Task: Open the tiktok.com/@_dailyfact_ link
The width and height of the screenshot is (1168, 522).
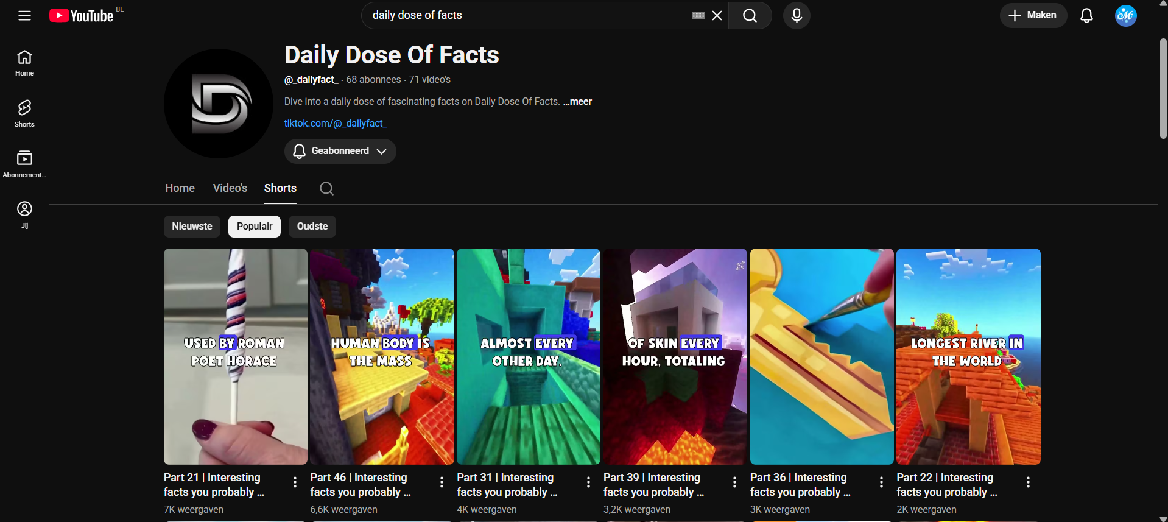Action: [x=336, y=124]
